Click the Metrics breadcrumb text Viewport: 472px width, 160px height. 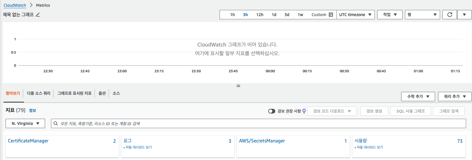click(x=43, y=5)
